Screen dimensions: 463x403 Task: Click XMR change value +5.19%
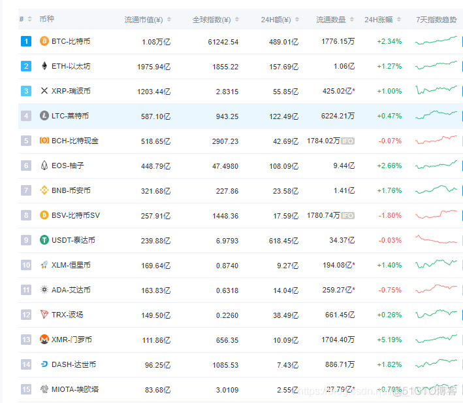pyautogui.click(x=389, y=340)
